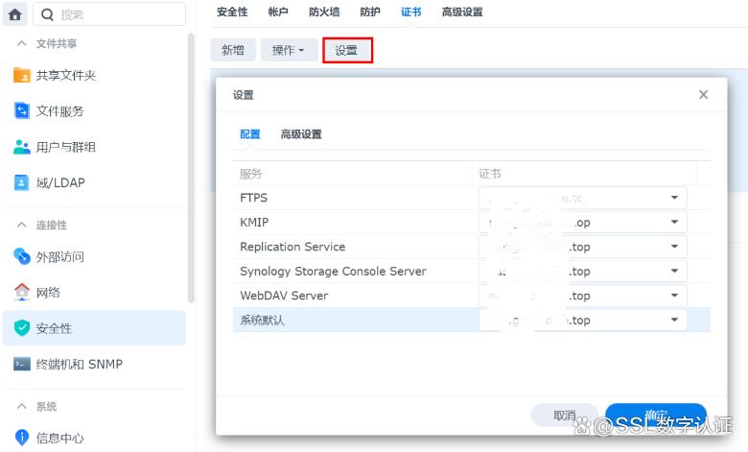Select the Replication Service row label

[292, 247]
